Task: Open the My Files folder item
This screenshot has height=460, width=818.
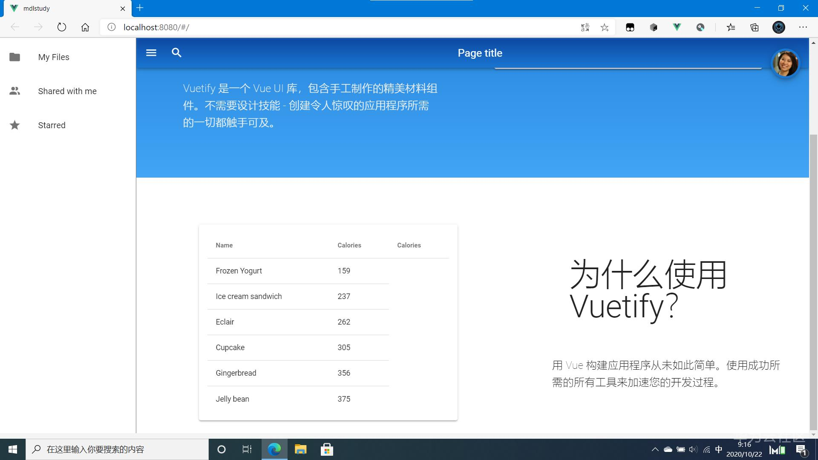Action: 54,57
